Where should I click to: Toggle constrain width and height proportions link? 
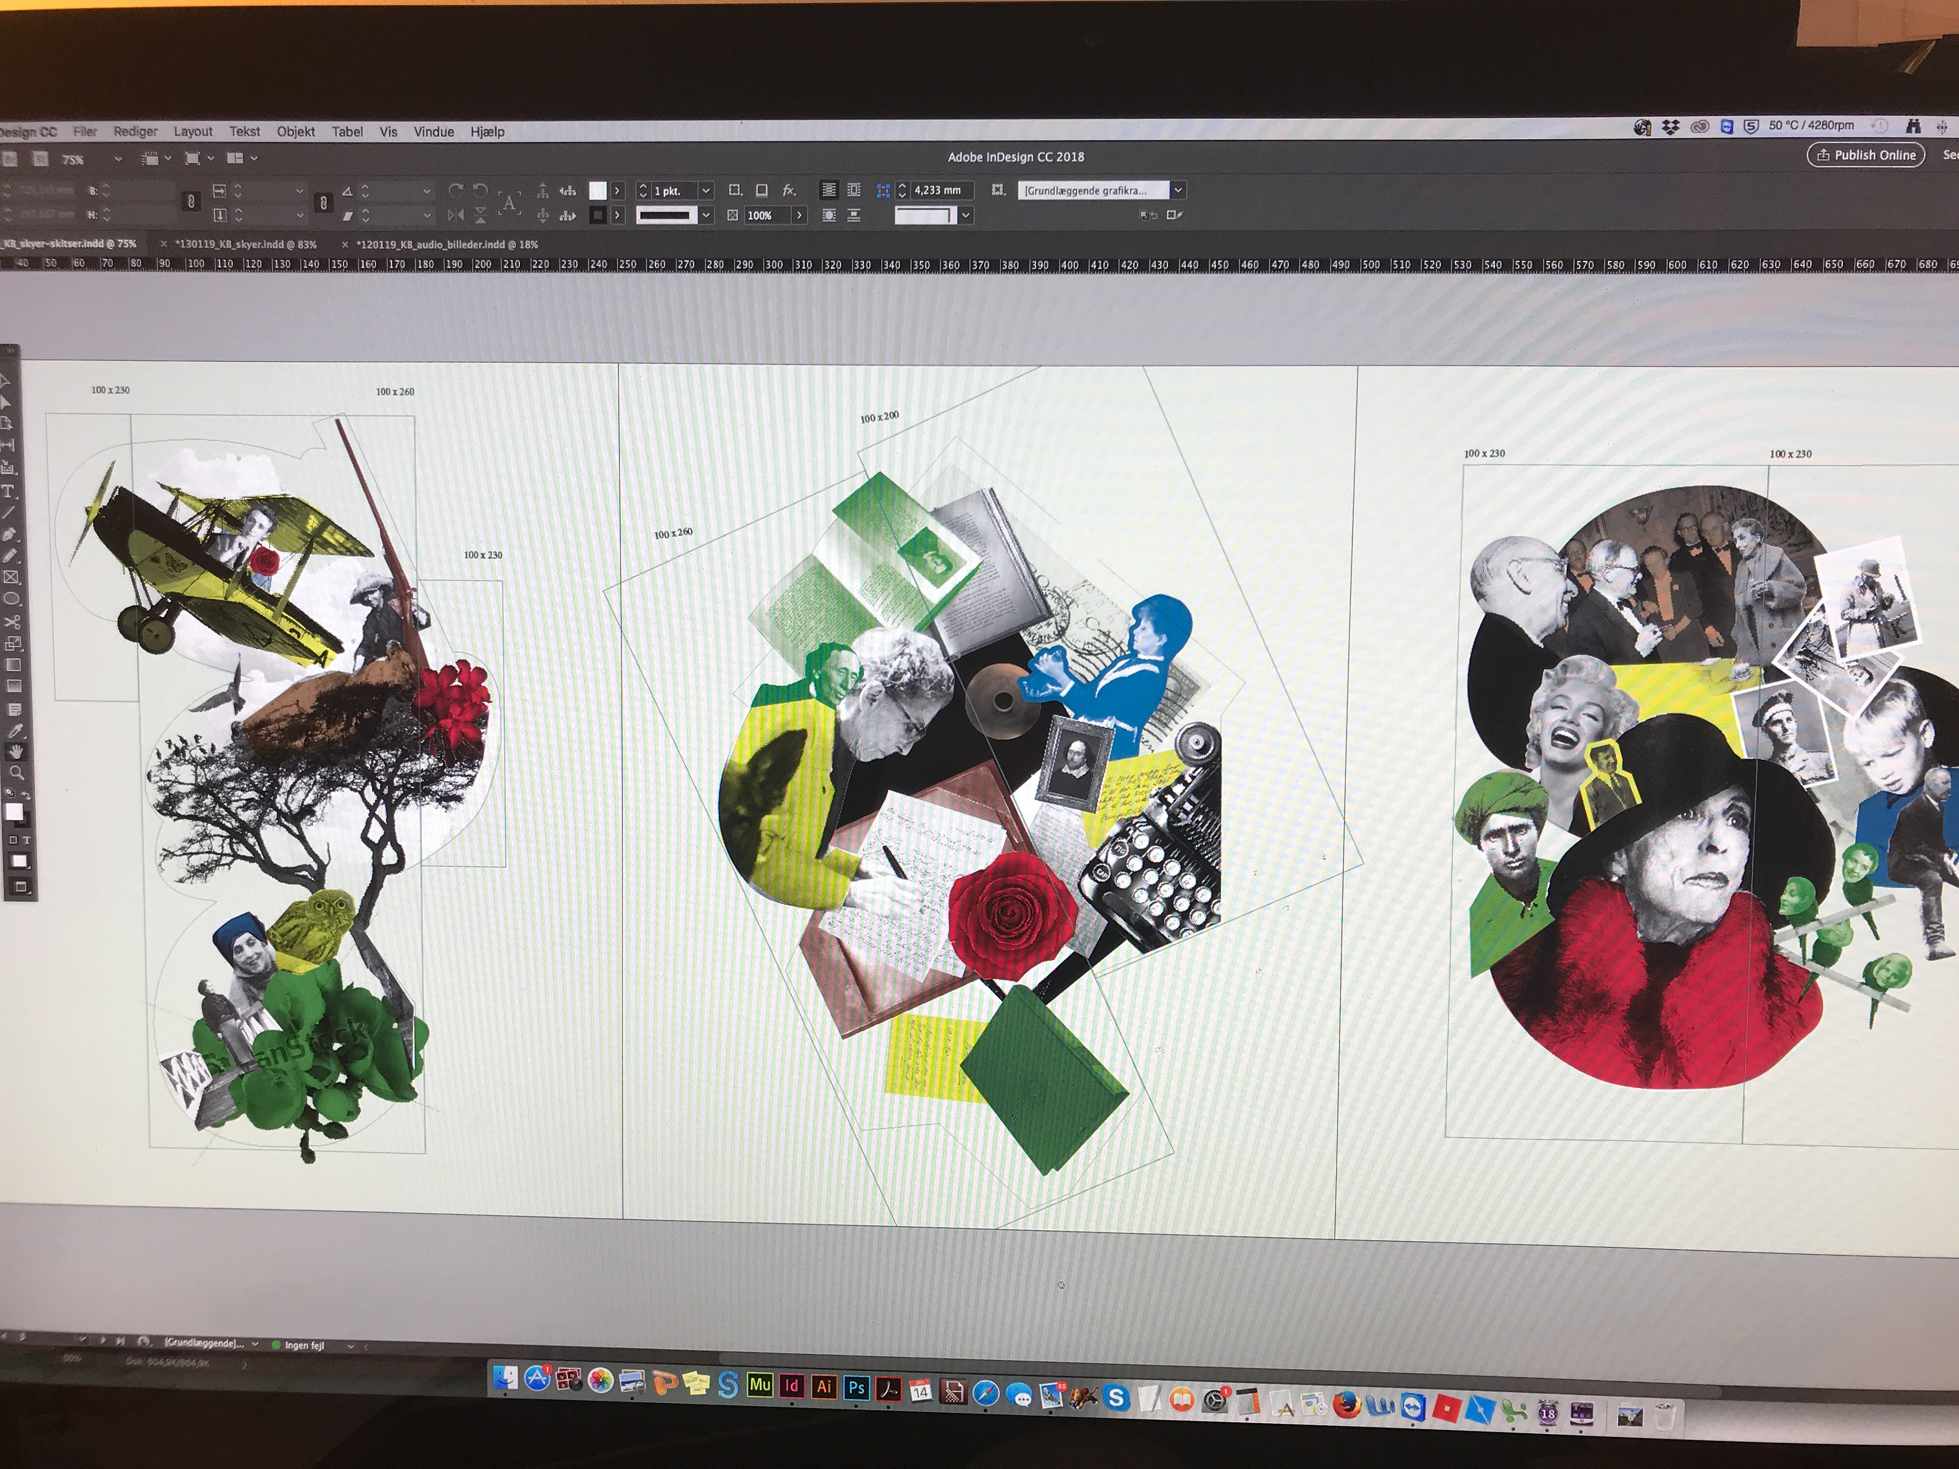coord(190,202)
